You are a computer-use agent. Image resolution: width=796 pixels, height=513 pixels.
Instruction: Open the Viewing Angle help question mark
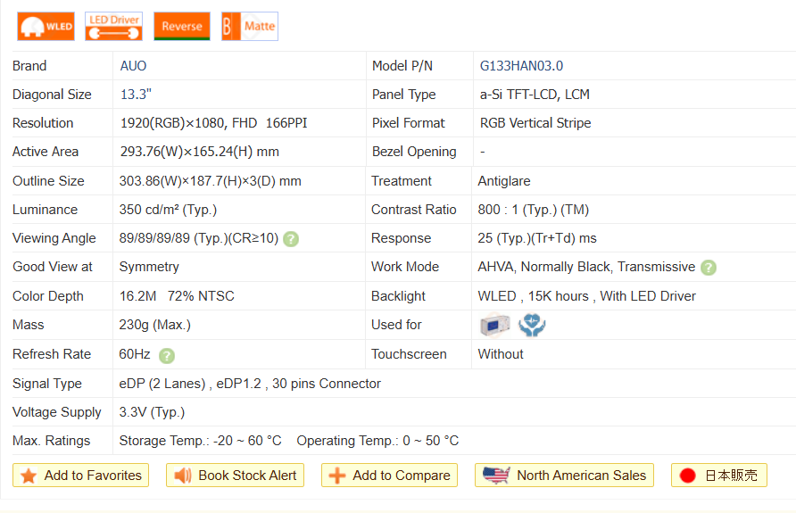(x=291, y=239)
